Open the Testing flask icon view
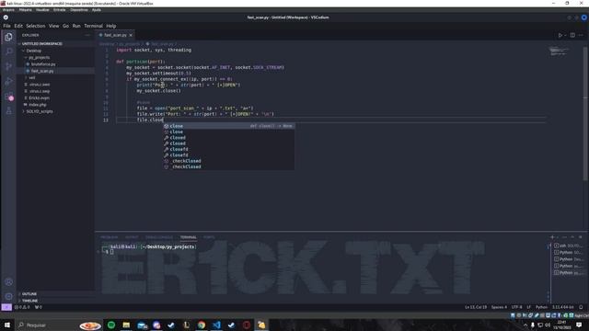589x331 pixels. point(8,111)
